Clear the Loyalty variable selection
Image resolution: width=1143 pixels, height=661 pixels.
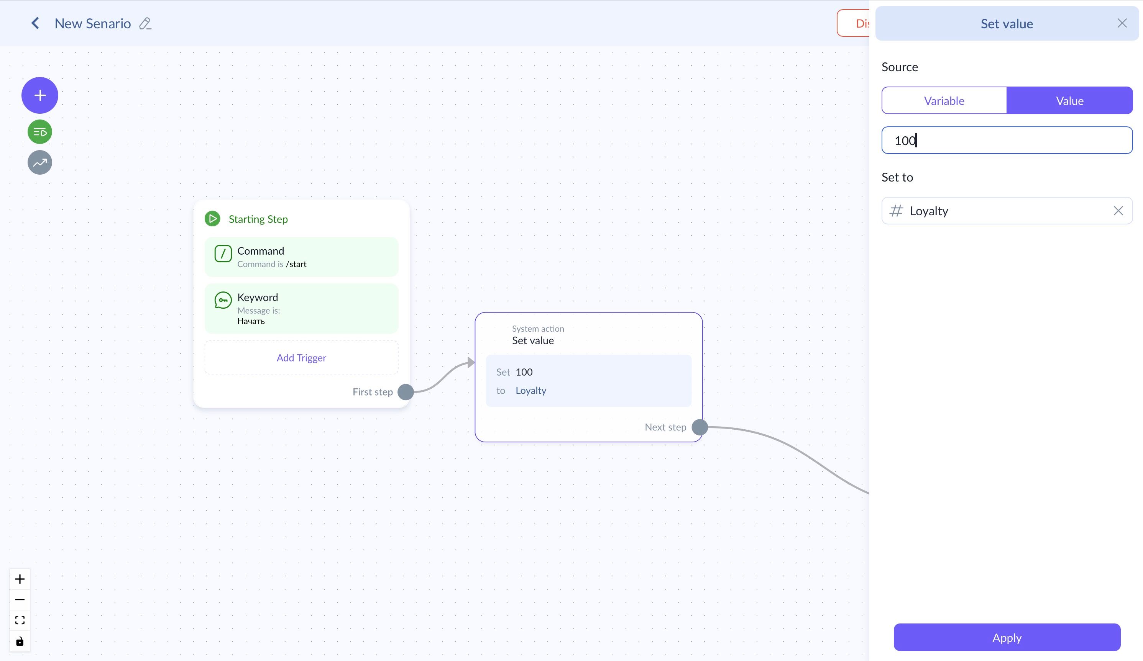(1118, 211)
